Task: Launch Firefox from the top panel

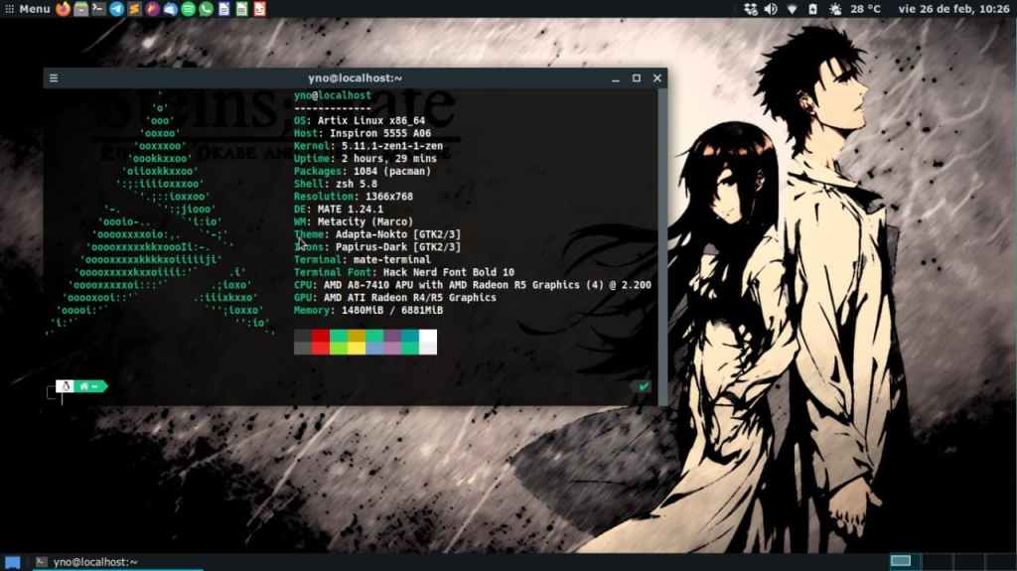Action: click(x=64, y=9)
